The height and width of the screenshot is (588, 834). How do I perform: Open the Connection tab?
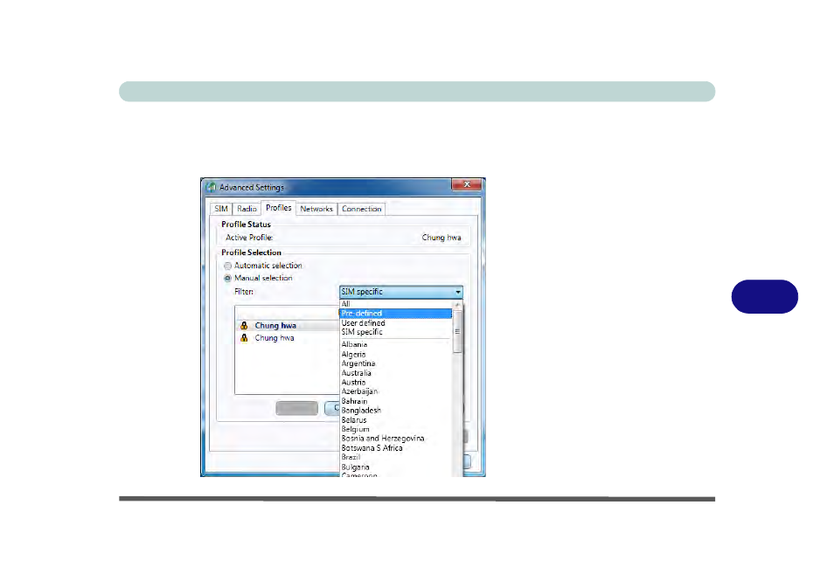362,209
